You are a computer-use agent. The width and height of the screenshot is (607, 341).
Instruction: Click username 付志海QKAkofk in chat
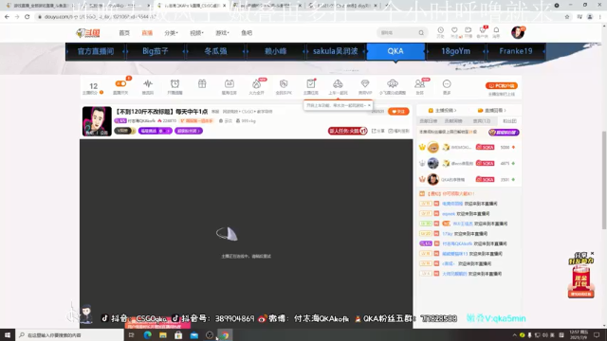[x=457, y=244]
